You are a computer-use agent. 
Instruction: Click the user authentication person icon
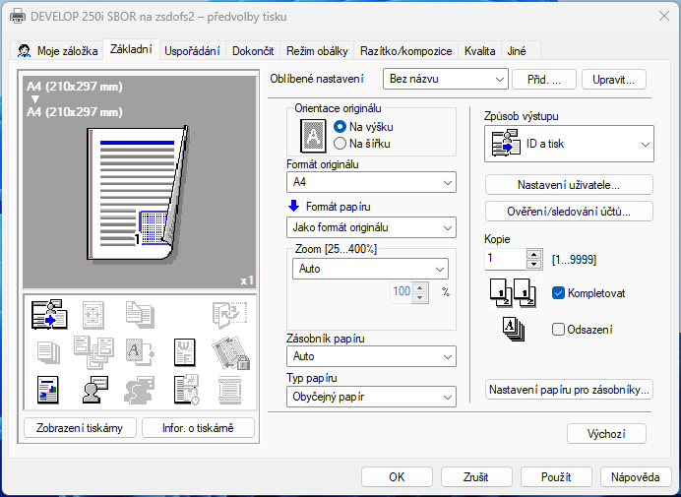93,390
